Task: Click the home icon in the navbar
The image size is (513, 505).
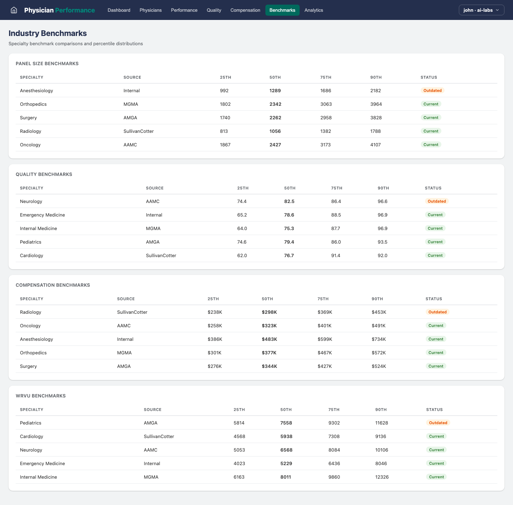Action: point(14,10)
